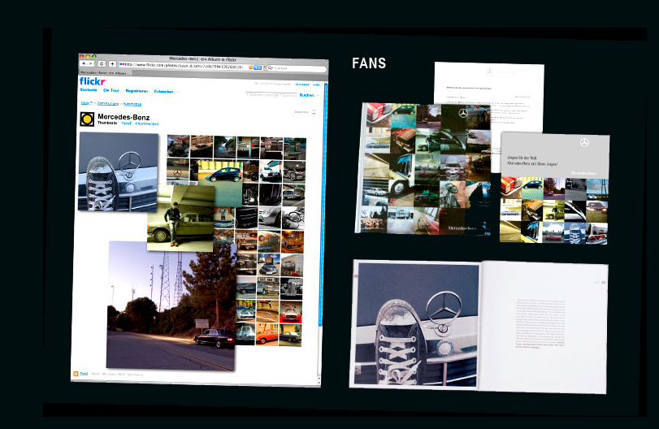Follow the Anmelden sign-in link
The width and height of the screenshot is (659, 429).
(302, 84)
